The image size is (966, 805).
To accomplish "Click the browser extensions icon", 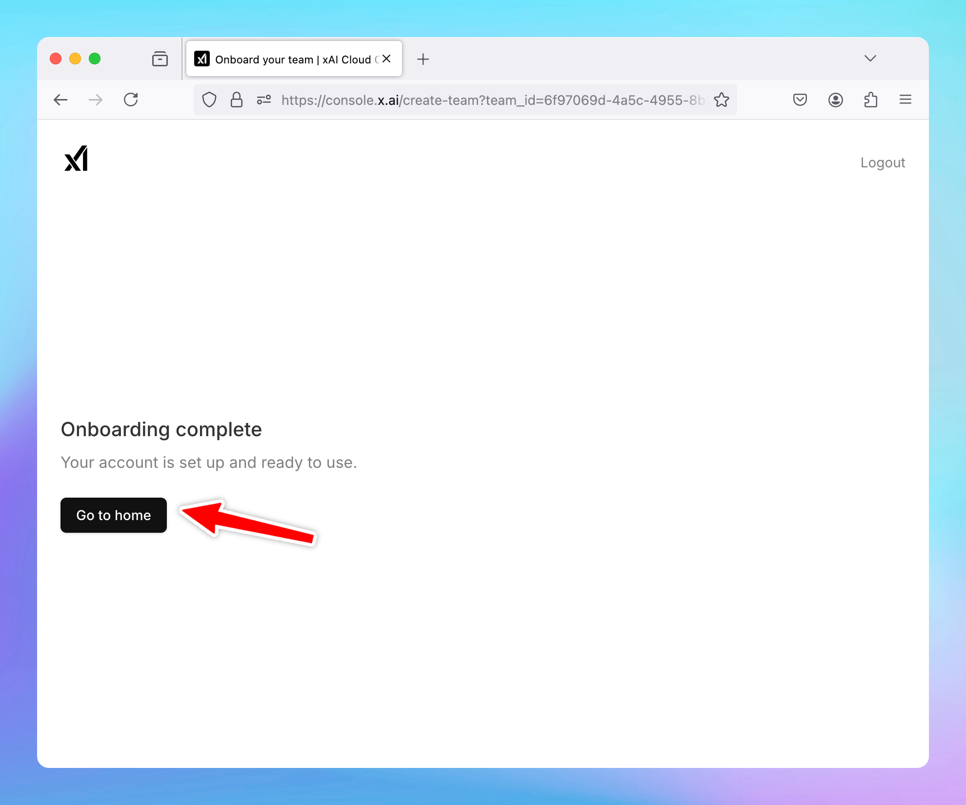I will pyautogui.click(x=871, y=100).
